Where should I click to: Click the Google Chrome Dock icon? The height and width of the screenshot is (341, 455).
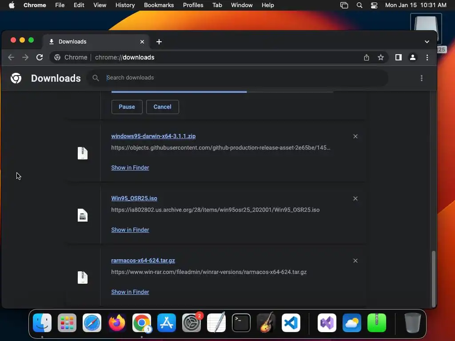tap(142, 323)
